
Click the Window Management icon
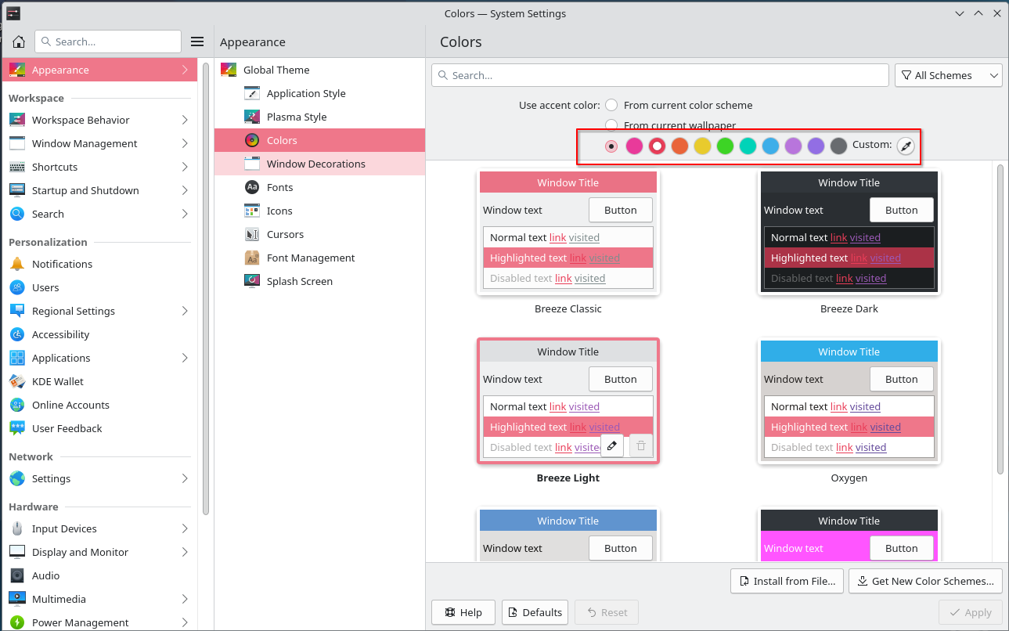[x=17, y=143]
